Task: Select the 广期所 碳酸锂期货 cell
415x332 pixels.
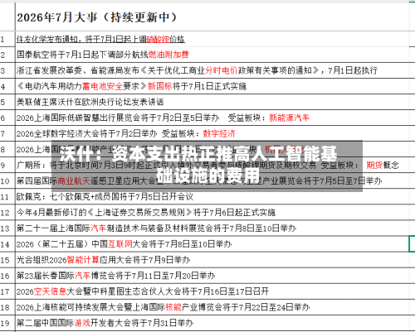Action: [212, 166]
